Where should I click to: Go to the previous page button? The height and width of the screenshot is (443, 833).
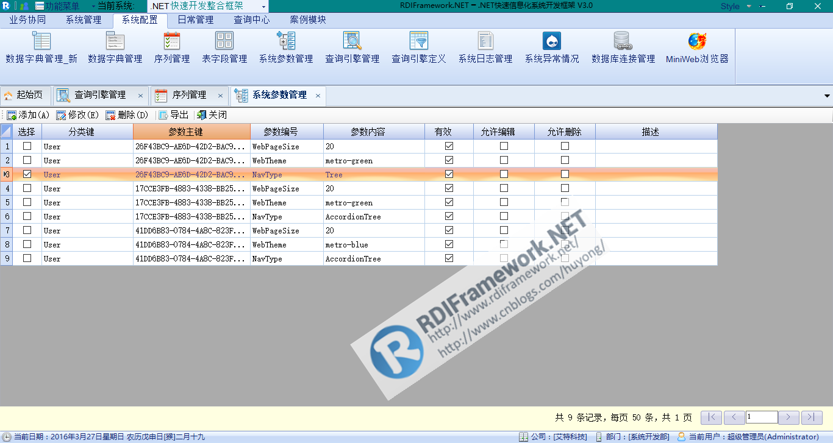tap(734, 417)
